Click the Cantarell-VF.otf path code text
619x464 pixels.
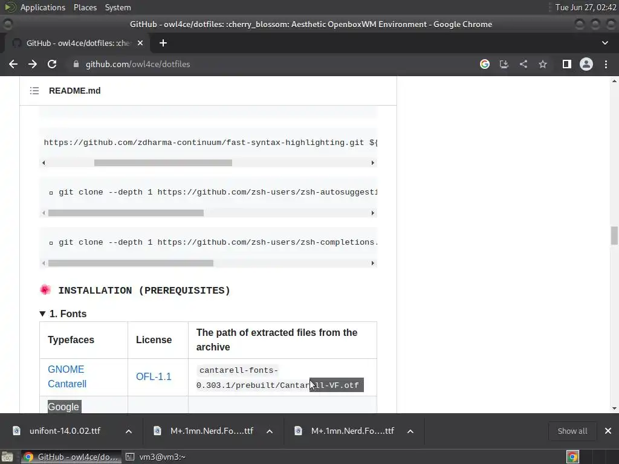277,378
